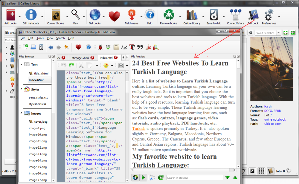
Task: Open Preferences gear icon in calibre
Action: point(269,15)
